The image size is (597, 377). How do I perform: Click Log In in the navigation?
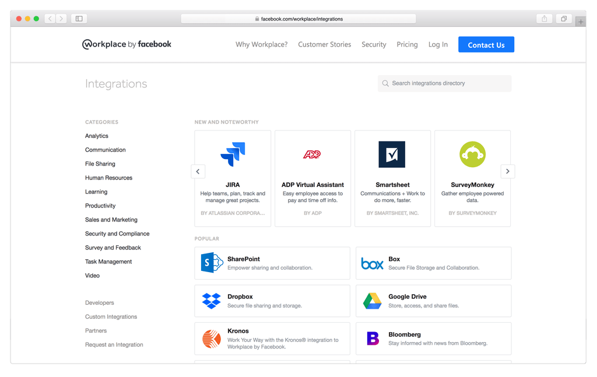click(438, 44)
